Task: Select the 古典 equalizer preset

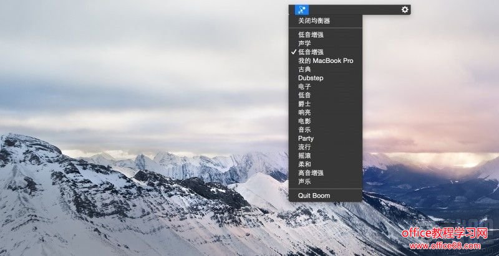Action: [325, 69]
